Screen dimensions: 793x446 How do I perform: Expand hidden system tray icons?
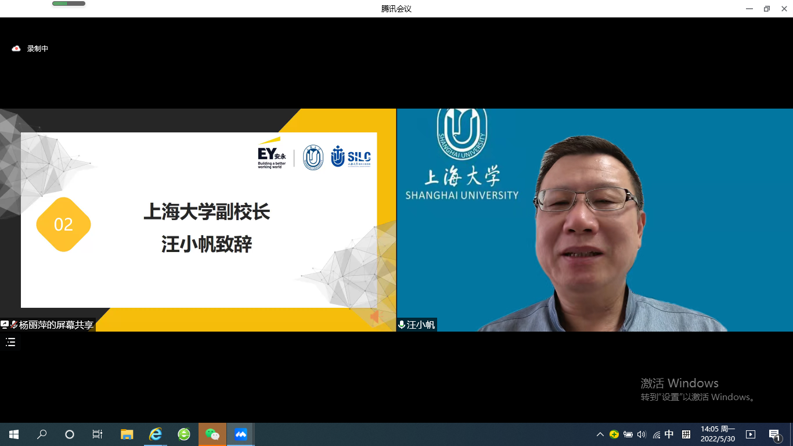pyautogui.click(x=600, y=434)
